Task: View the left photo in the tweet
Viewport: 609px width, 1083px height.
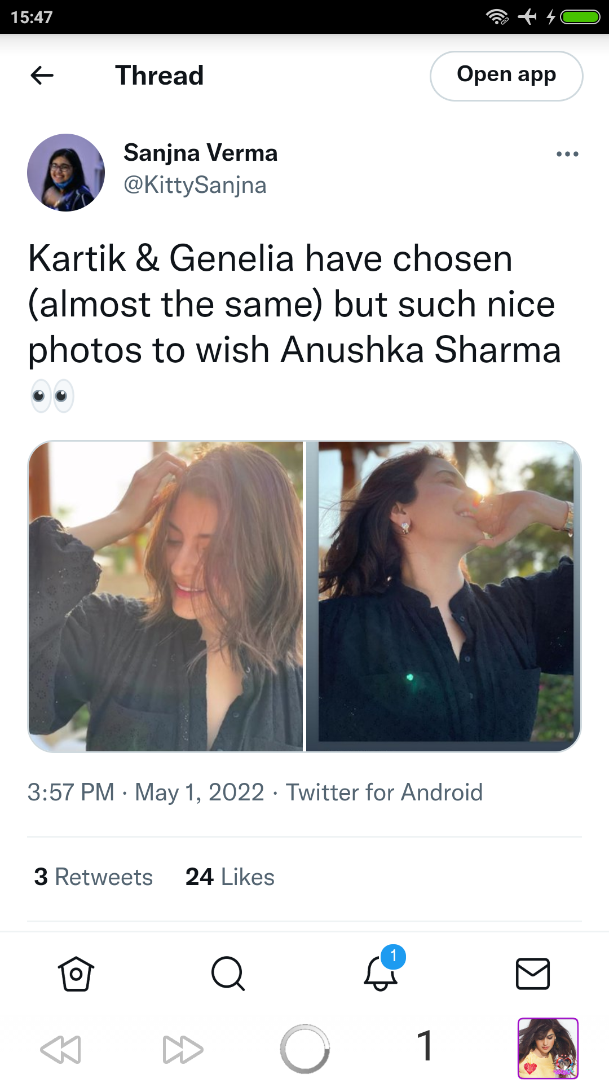Action: 166,596
